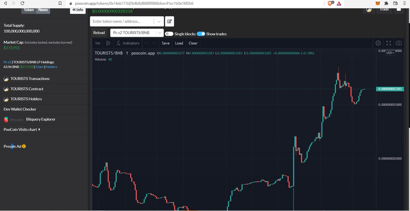This screenshot has height=211, width=410.
Task: Click Market Cap value $173,951
Action: 11,48
